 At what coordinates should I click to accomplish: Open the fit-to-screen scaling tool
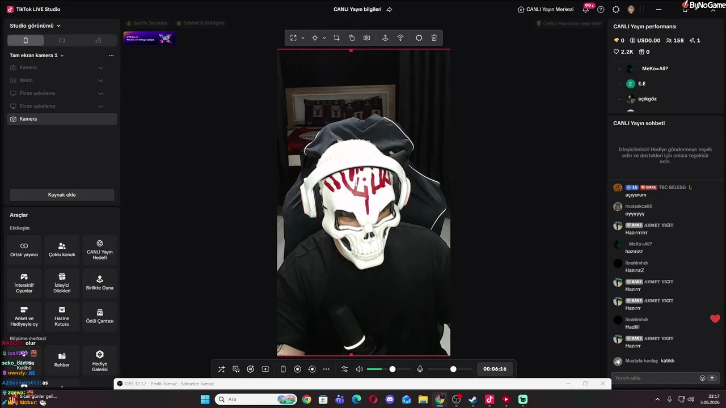point(293,38)
